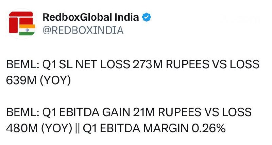The width and height of the screenshot is (272, 145).
Task: Click the Indian flag in the logo
Action: pos(27,30)
